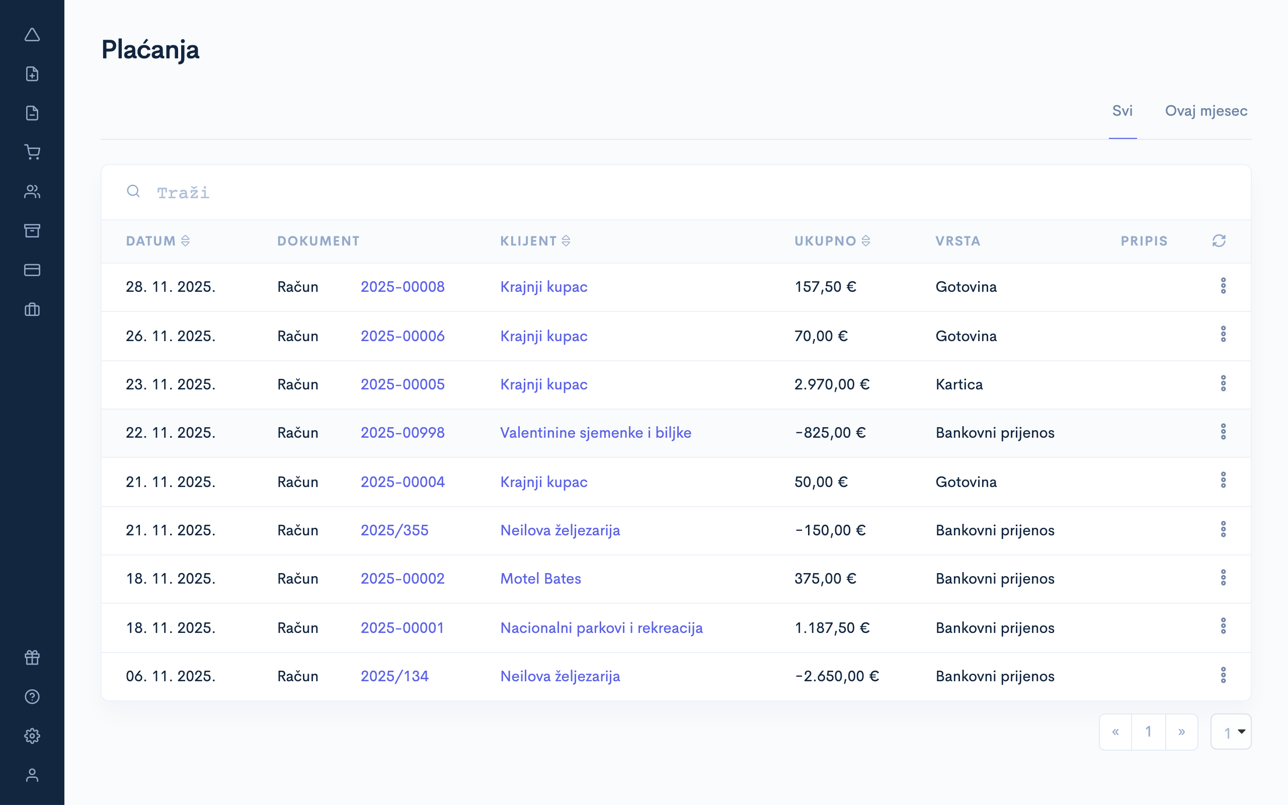
Task: Refresh the payments table
Action: [1219, 240]
